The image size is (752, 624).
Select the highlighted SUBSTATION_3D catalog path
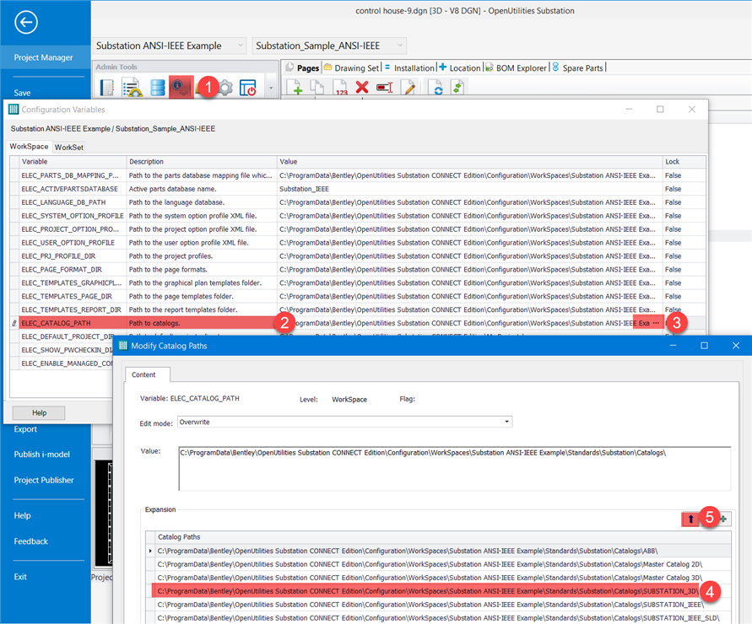point(380,592)
